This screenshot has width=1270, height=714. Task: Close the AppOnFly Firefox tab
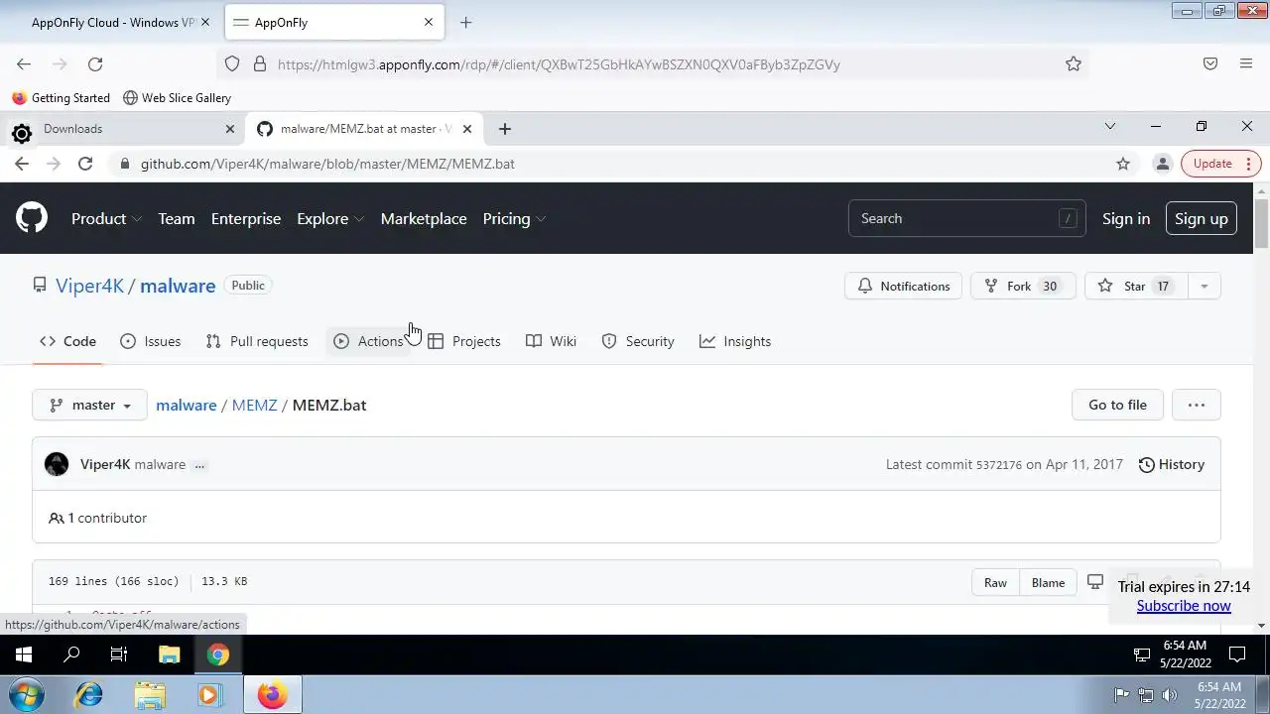tap(429, 22)
